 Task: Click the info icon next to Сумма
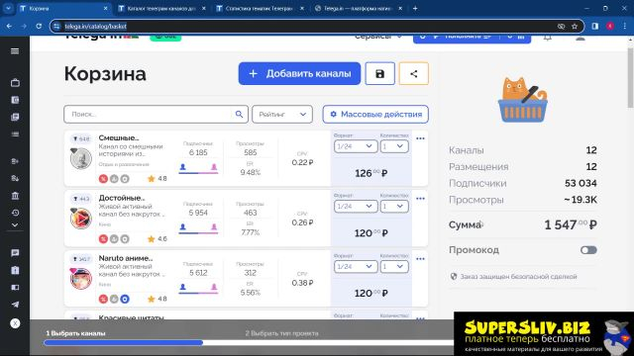coord(481,223)
